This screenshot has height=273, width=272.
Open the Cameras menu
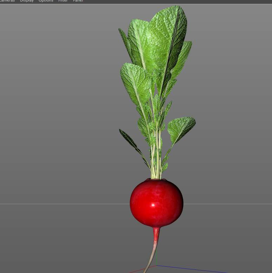[7, 1]
